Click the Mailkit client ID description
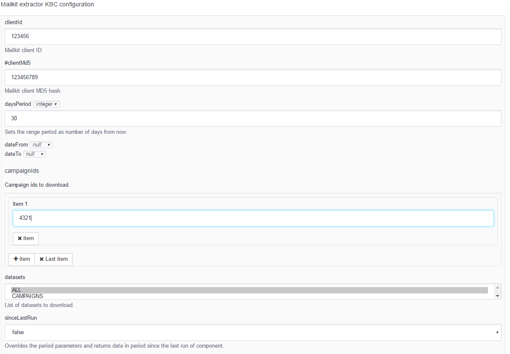 tap(23, 50)
